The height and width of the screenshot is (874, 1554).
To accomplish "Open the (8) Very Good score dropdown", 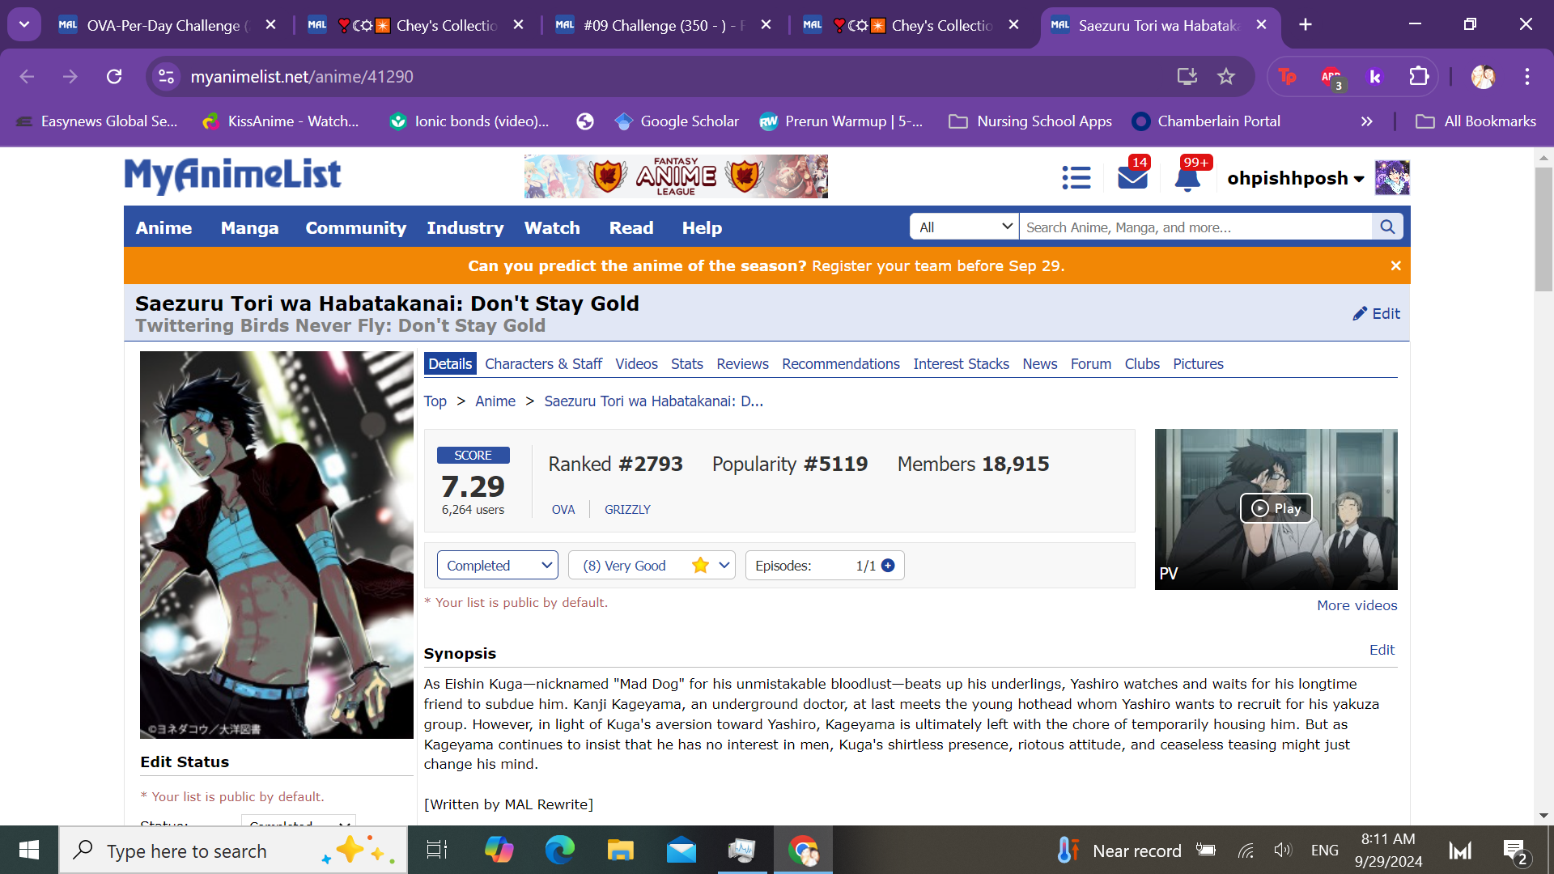I will 652,566.
